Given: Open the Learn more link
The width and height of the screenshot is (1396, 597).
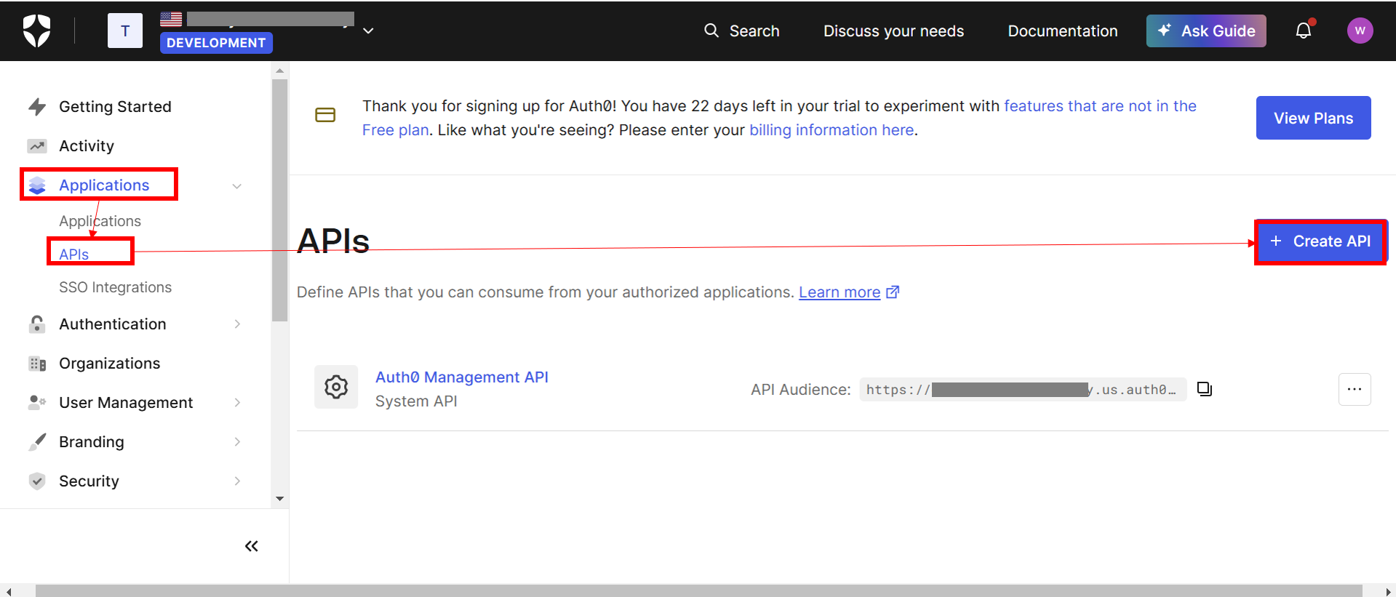Looking at the screenshot, I should coord(840,292).
